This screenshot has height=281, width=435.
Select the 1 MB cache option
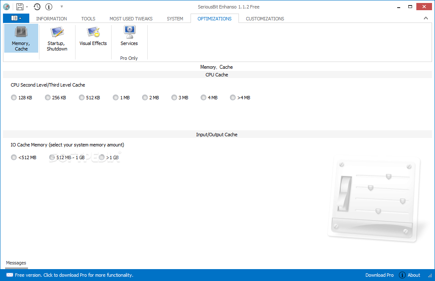pyautogui.click(x=121, y=98)
